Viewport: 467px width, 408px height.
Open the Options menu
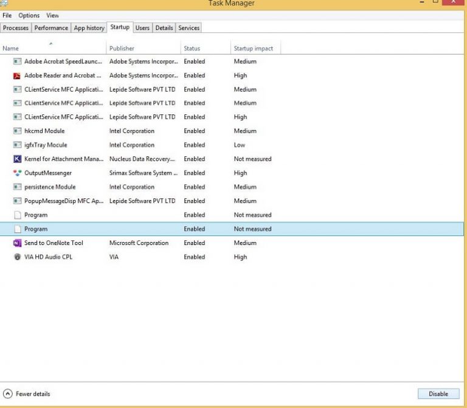tap(29, 15)
